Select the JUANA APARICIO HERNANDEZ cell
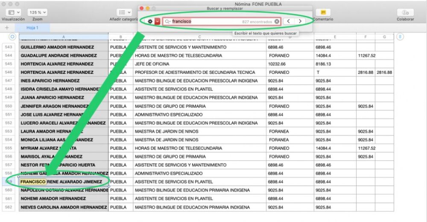The width and height of the screenshot is (427, 222). tap(64, 98)
